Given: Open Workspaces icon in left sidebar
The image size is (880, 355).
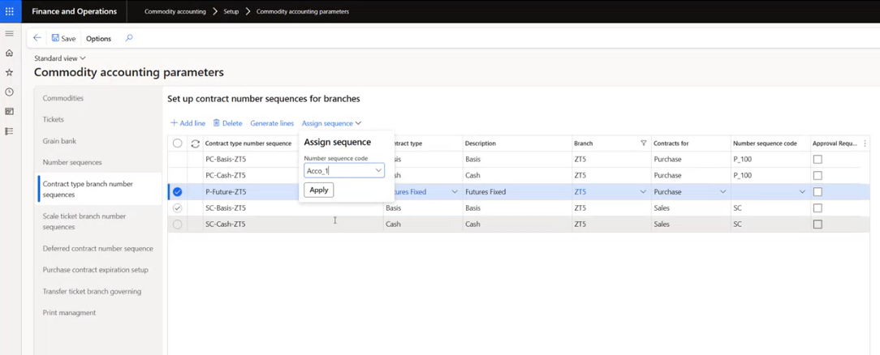Looking at the screenshot, I should pos(10,112).
